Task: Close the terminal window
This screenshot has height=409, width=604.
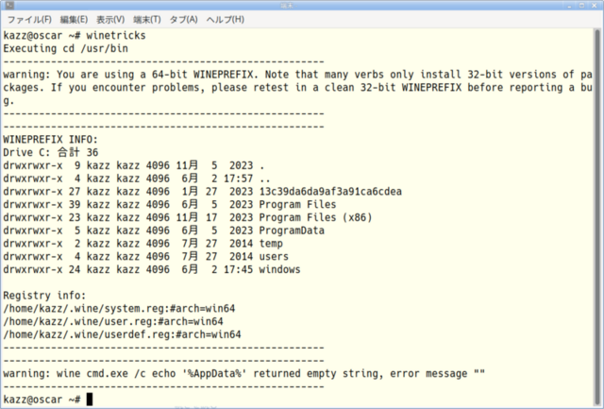Action: point(595,6)
